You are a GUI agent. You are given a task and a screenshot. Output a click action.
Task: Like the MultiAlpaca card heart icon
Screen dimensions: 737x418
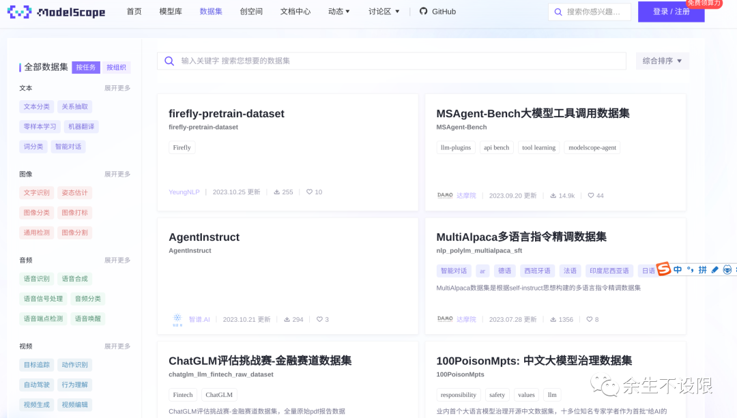point(590,319)
